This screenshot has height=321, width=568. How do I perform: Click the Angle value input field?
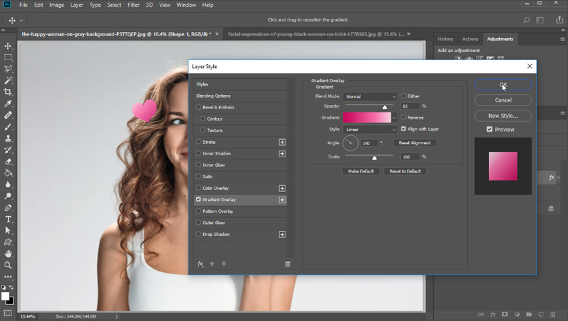(x=370, y=143)
